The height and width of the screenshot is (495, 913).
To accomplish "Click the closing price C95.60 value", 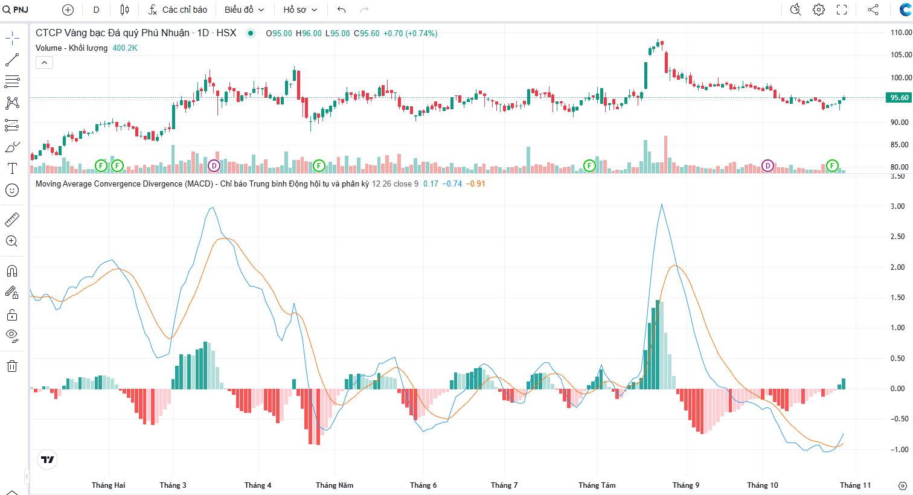I will pos(367,33).
